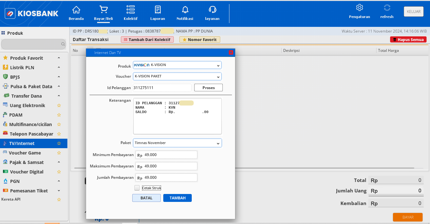Open the Notifikasi bell icon
The height and width of the screenshot is (224, 430).
click(185, 9)
